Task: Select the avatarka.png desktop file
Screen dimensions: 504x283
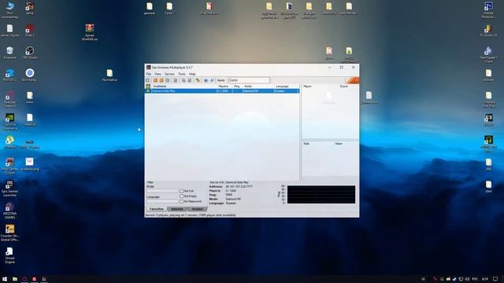Action: click(30, 164)
